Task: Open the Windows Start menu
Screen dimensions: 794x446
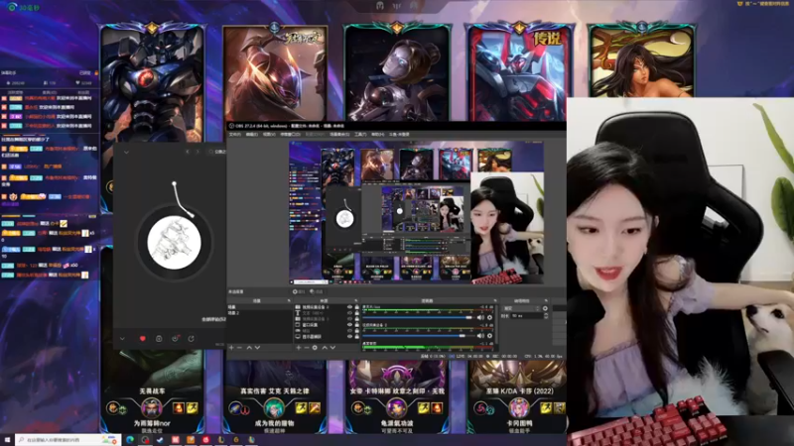Action: click(7, 440)
